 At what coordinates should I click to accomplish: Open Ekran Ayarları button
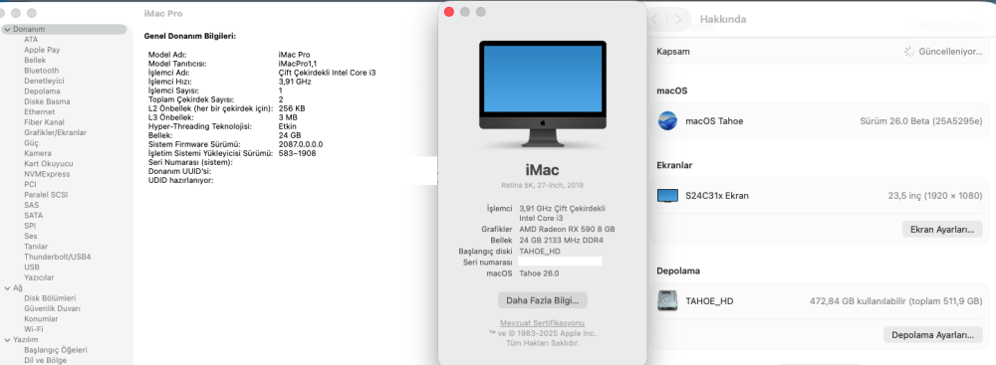[942, 229]
